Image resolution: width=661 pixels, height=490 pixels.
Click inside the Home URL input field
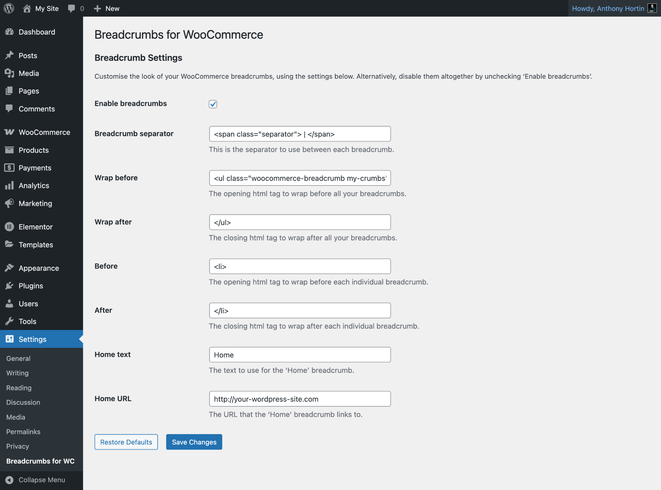(299, 399)
